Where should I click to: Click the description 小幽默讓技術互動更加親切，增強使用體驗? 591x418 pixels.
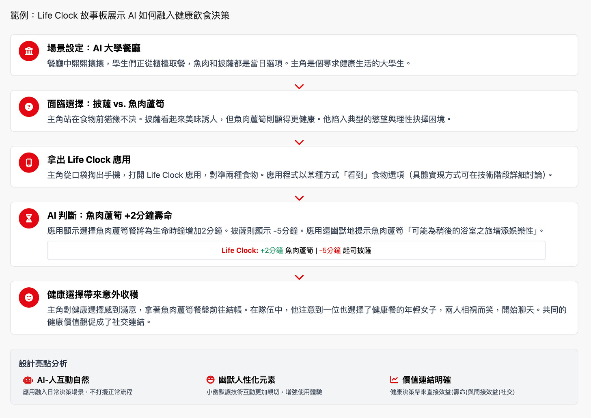pos(264,392)
